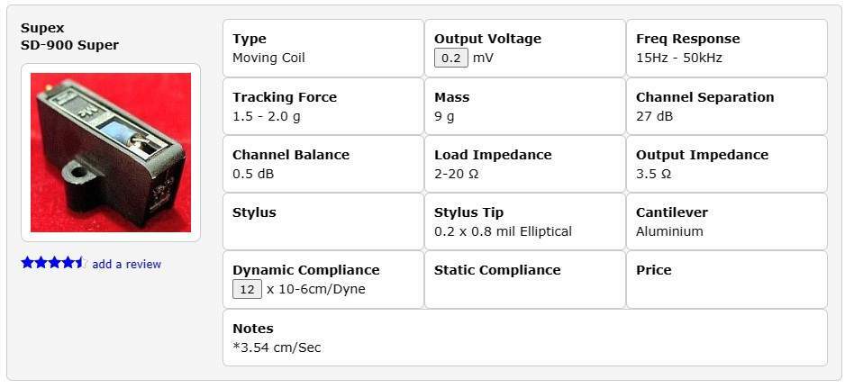Click the Mass 9 g cell

click(x=525, y=106)
